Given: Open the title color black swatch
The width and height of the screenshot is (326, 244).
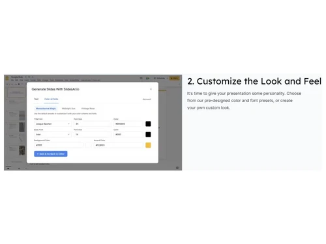Looking at the screenshot, I should [148, 124].
